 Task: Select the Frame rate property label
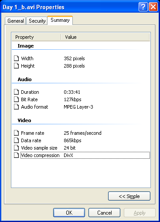[33, 133]
